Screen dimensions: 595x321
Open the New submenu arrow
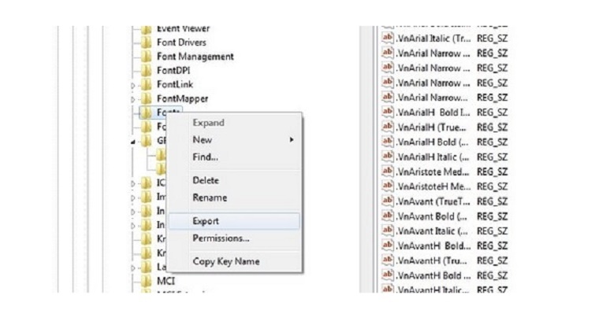pyautogui.click(x=292, y=140)
